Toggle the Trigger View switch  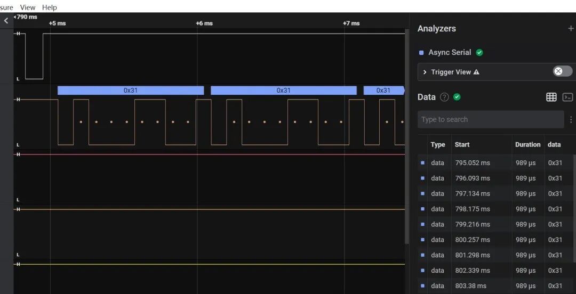click(563, 71)
